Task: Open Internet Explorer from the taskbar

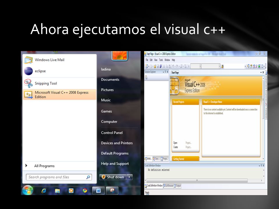Action: (44, 191)
